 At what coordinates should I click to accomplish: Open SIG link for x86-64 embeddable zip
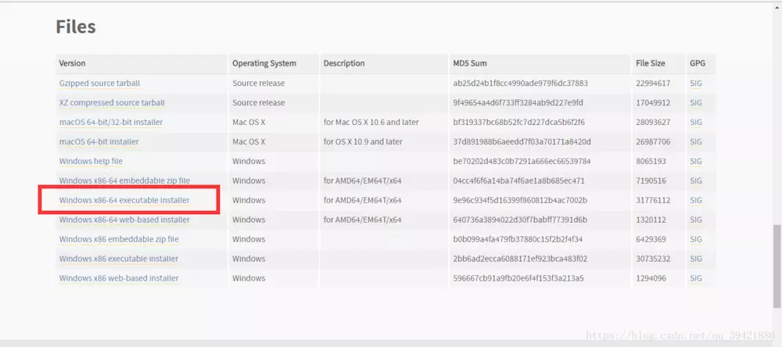pos(696,181)
